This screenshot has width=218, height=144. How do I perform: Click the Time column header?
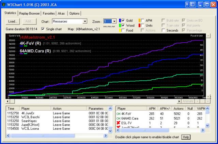tap(13, 109)
